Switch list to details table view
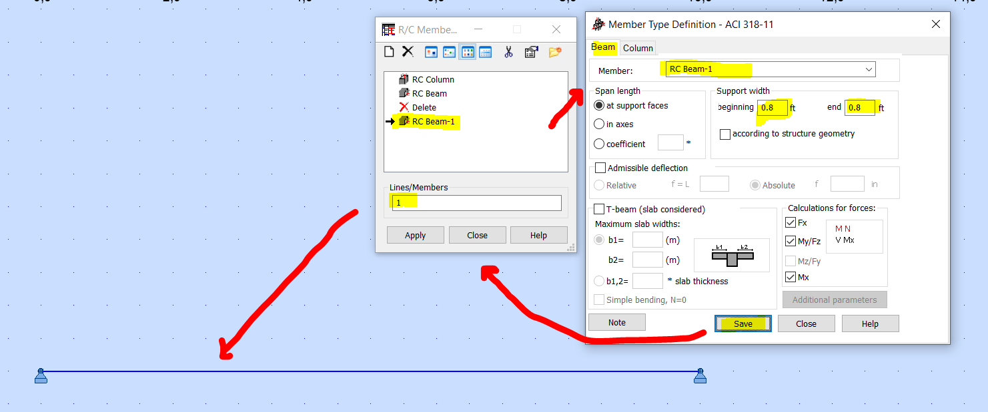The image size is (988, 412). pyautogui.click(x=485, y=52)
